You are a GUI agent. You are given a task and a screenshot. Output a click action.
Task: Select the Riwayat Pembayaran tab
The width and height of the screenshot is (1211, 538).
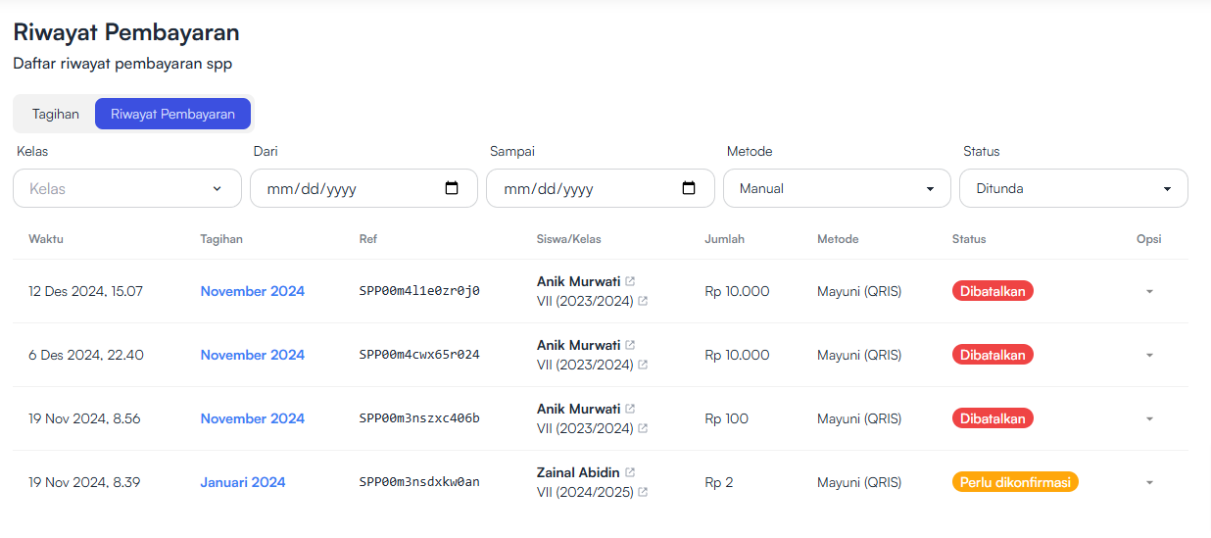[x=172, y=114]
